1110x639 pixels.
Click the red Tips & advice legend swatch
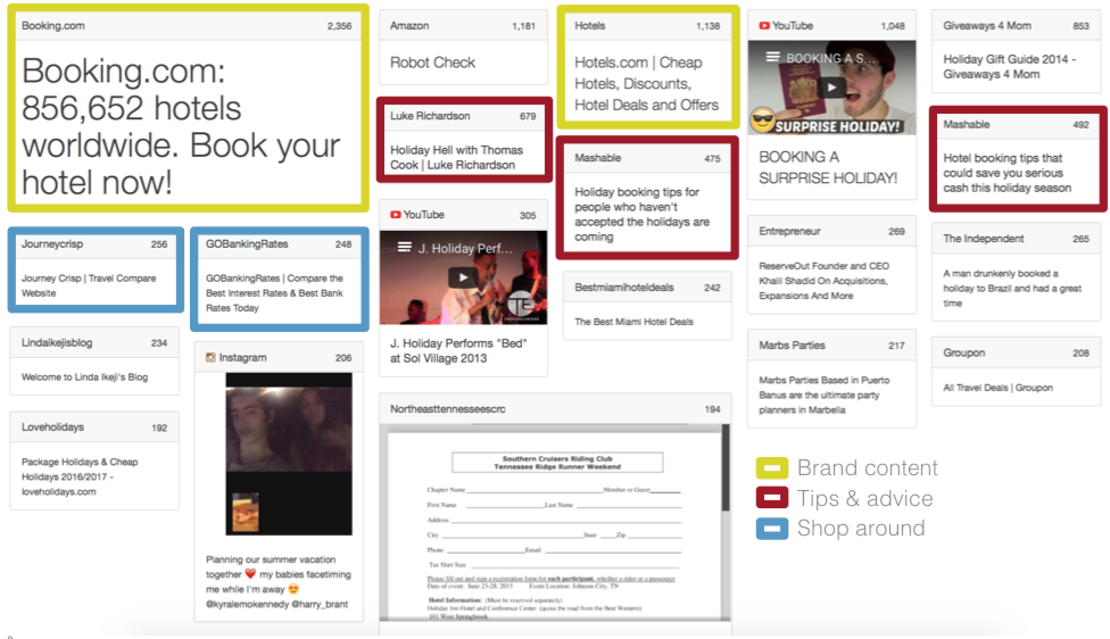tap(772, 498)
